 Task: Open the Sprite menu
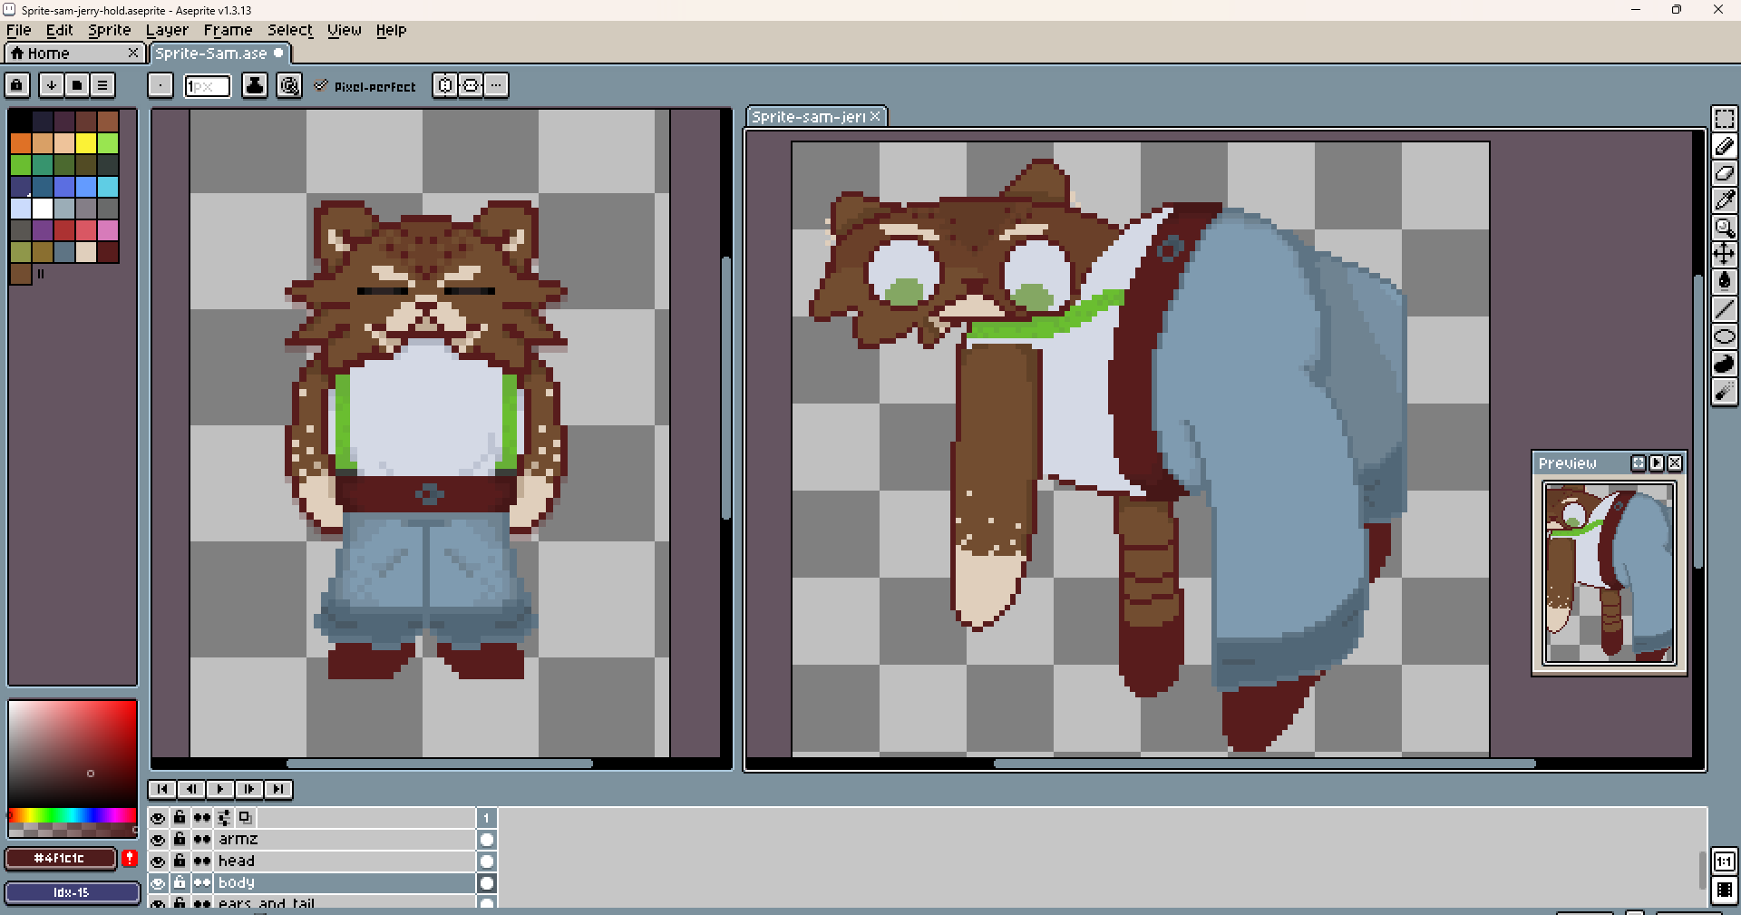(109, 30)
